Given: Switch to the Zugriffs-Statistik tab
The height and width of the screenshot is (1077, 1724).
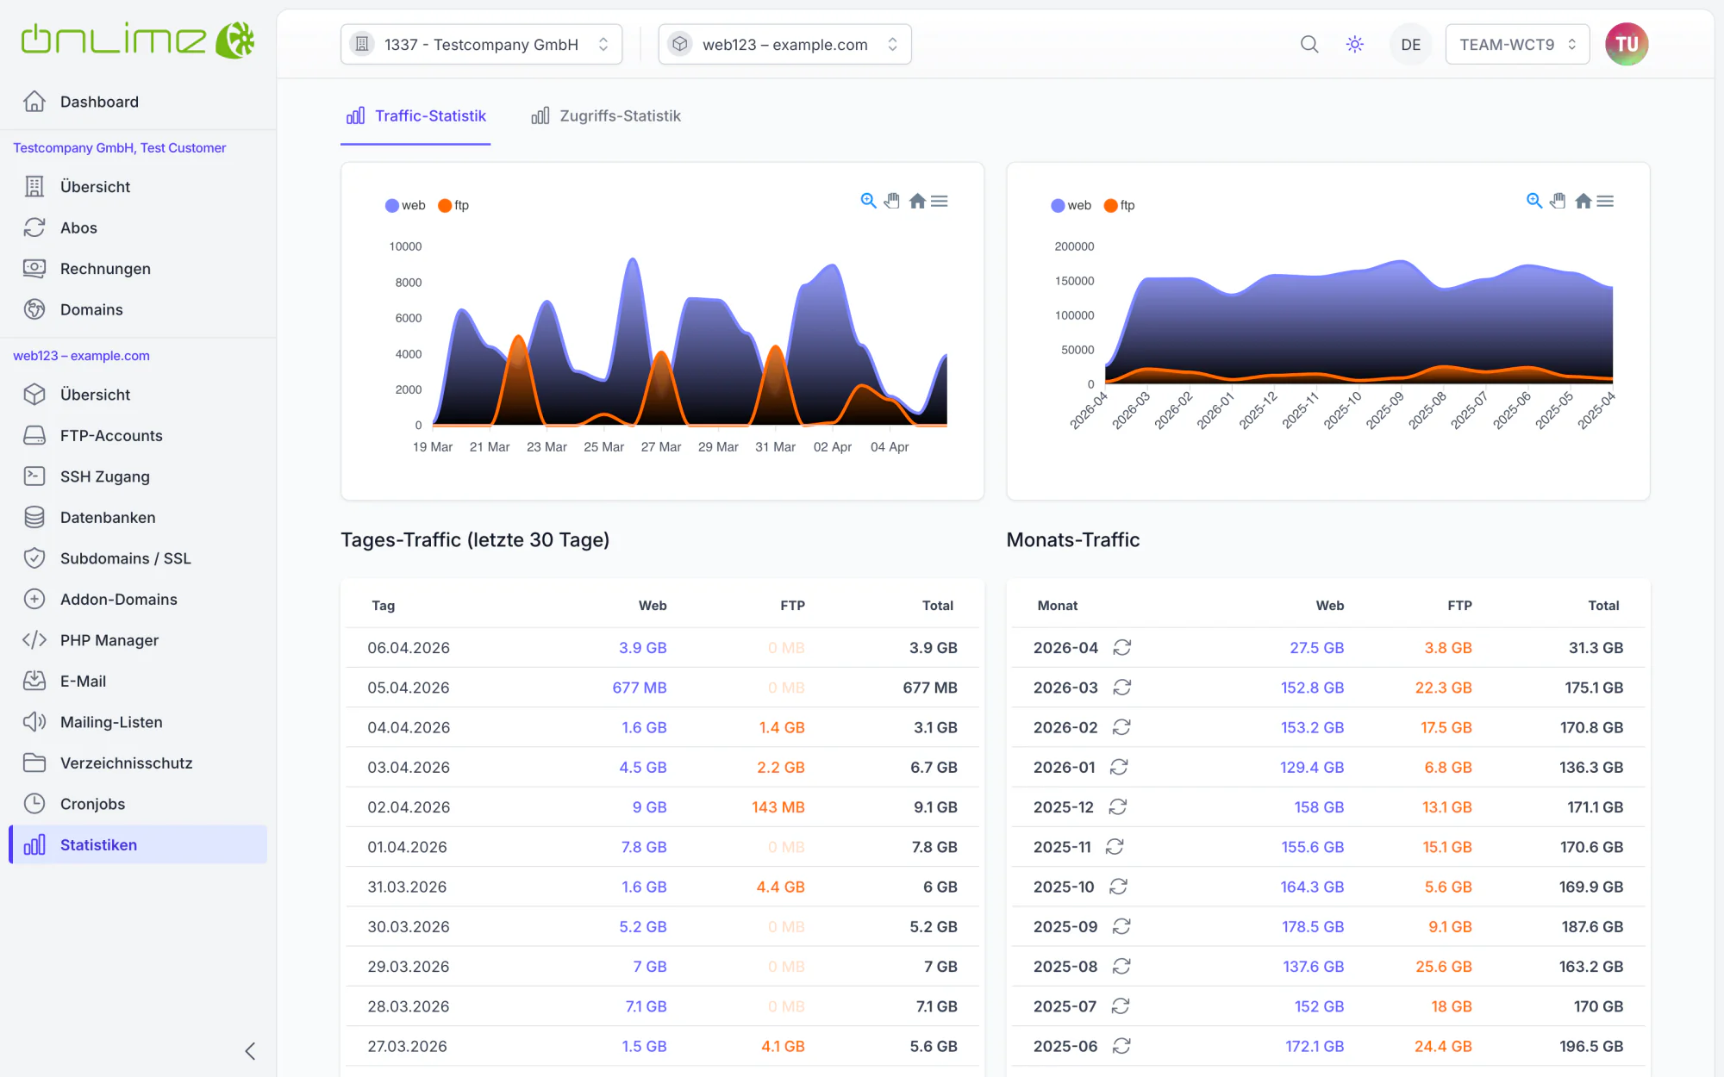Looking at the screenshot, I should click(x=606, y=115).
